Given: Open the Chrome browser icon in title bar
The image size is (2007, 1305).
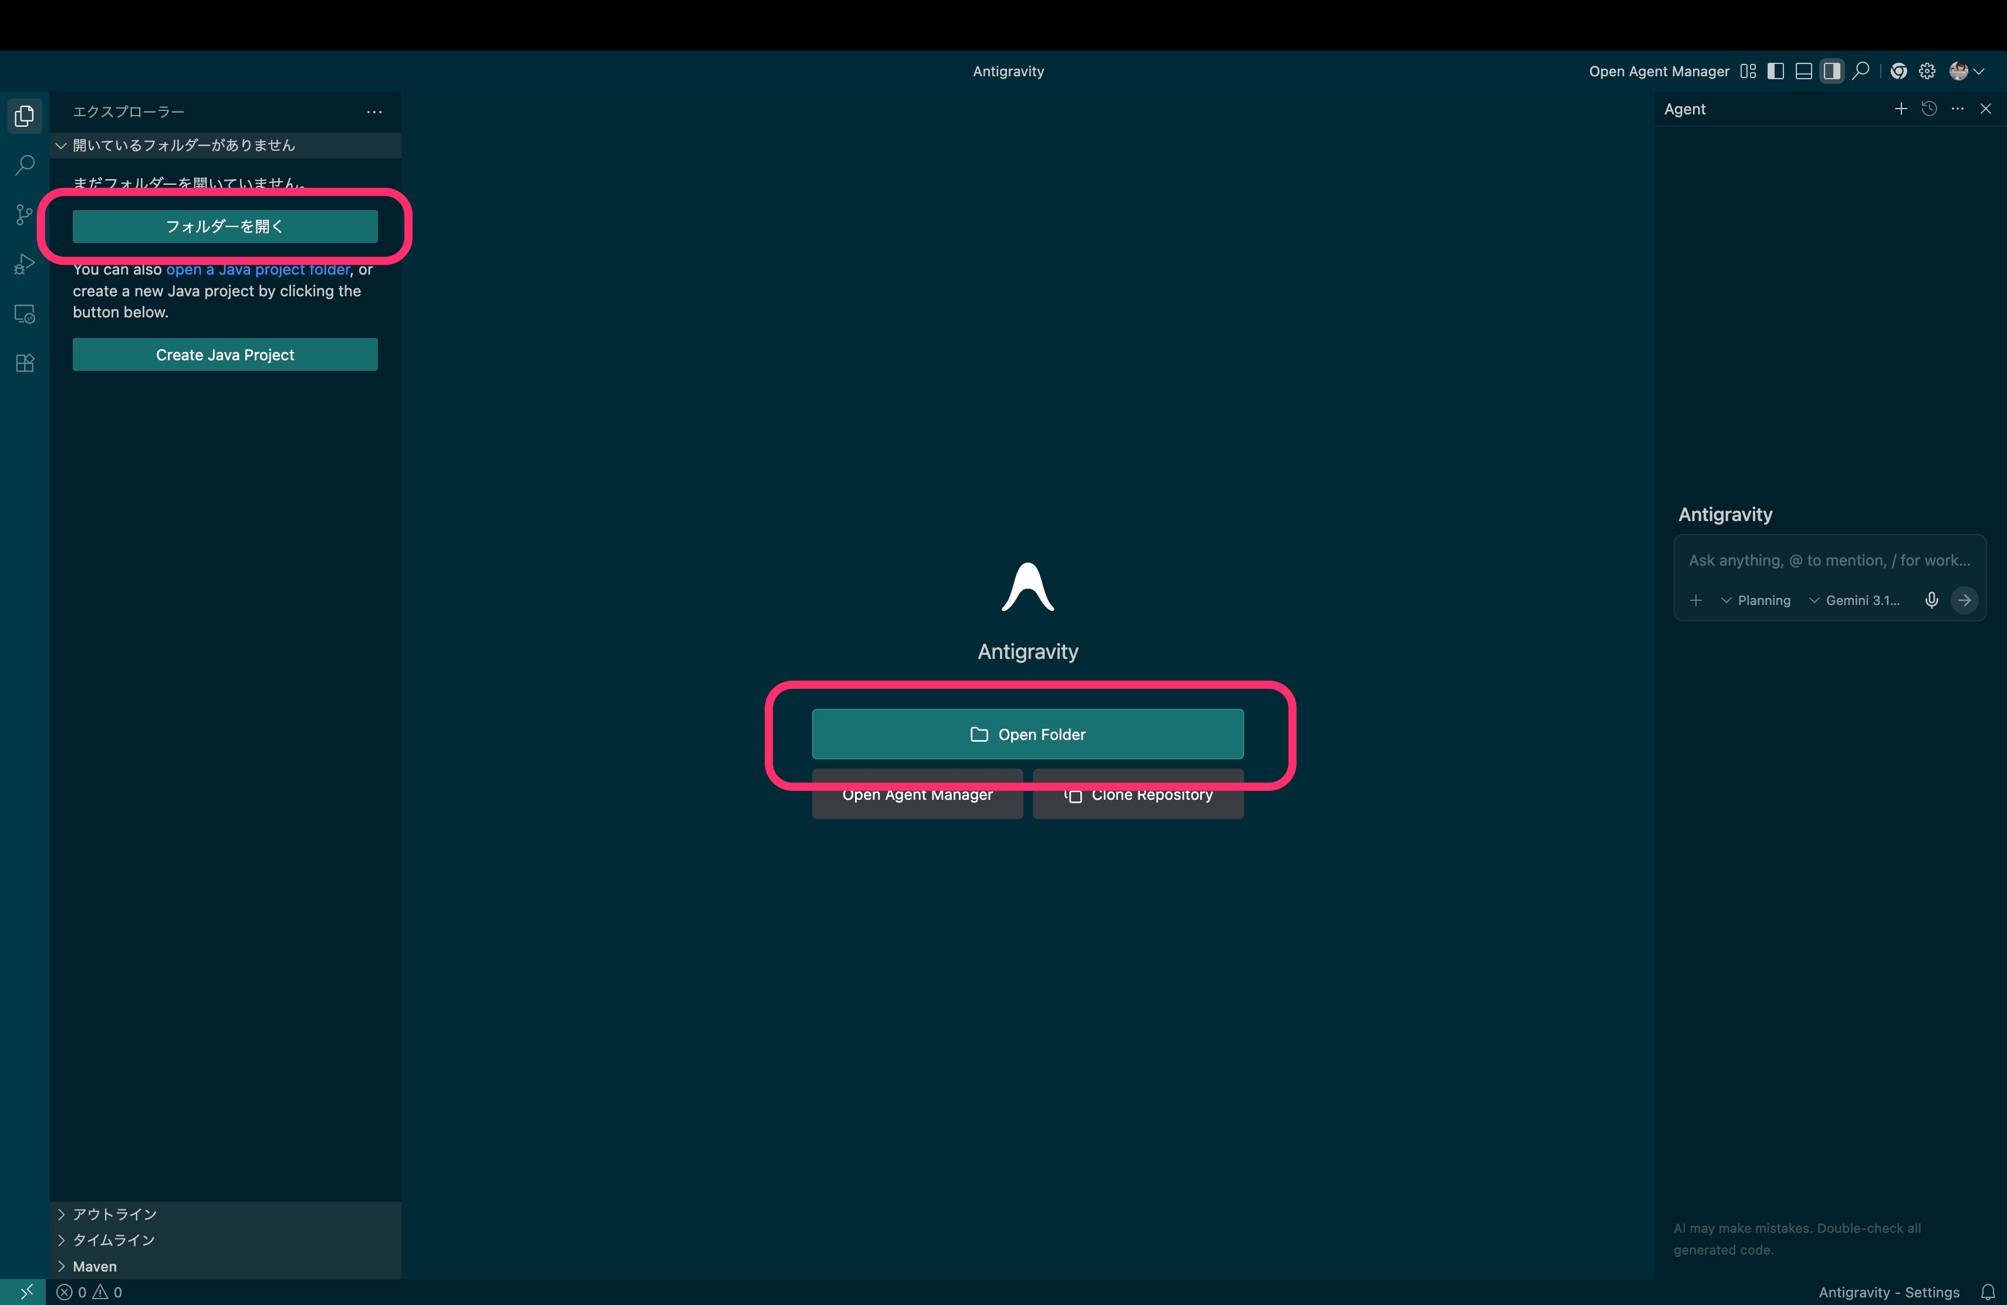Looking at the screenshot, I should coord(1898,72).
